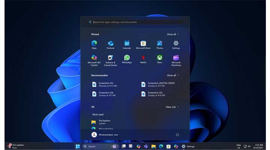Viewport: 270px width, 150px height.
Task: Open Microsoft Teams on the taskbar
Action: [x=146, y=146]
